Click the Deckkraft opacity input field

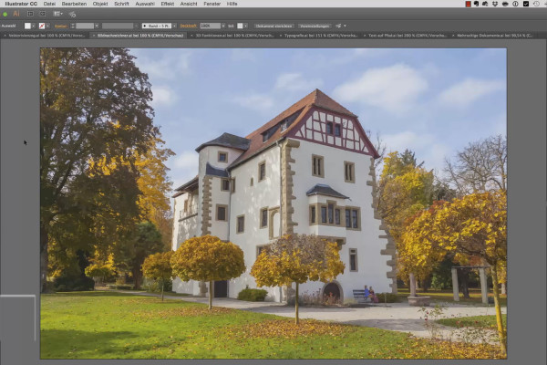pyautogui.click(x=211, y=26)
